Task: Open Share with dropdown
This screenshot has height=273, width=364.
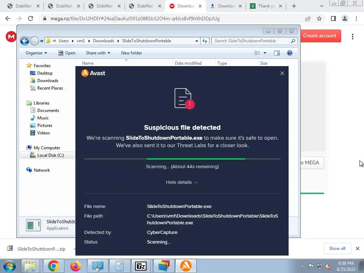Action: pyautogui.click(x=98, y=53)
